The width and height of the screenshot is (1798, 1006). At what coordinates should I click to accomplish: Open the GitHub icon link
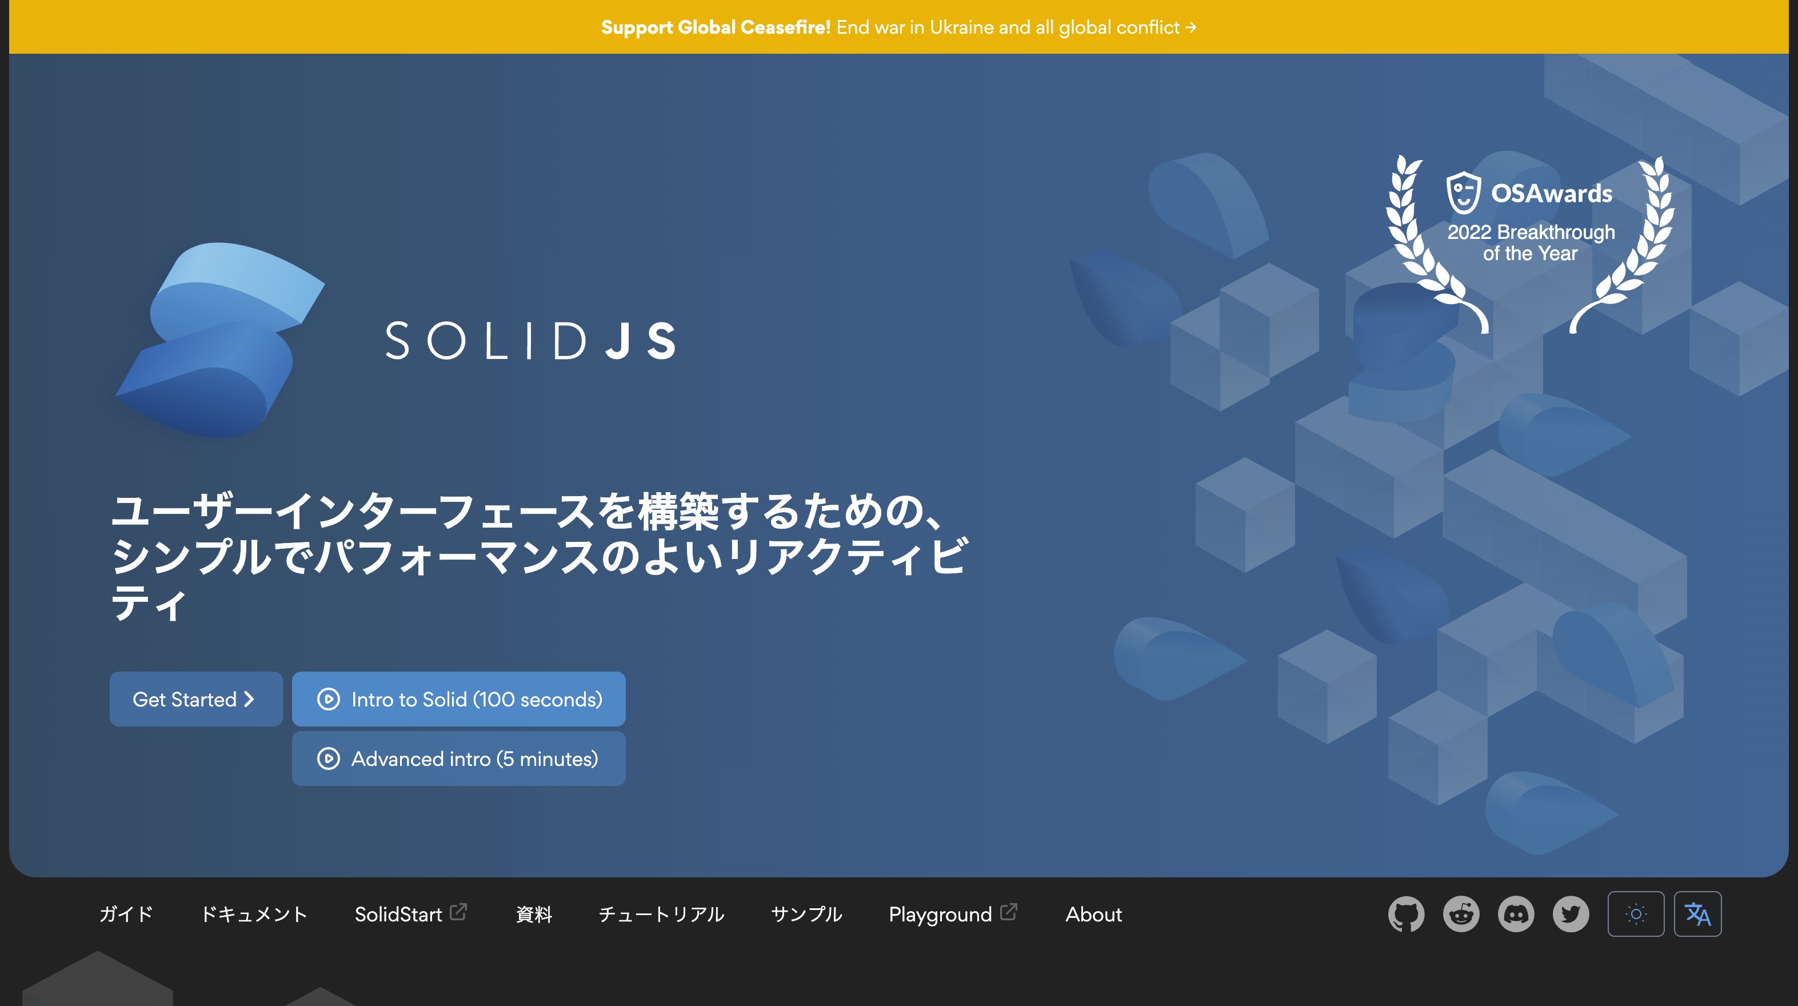(1406, 914)
